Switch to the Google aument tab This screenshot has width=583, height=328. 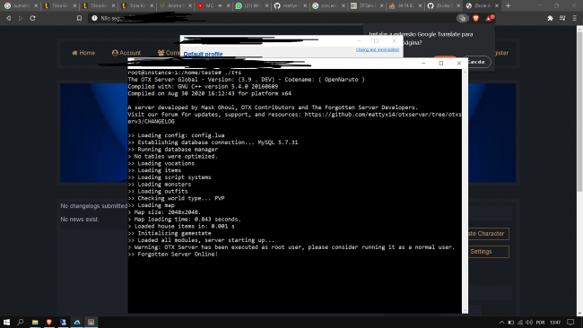tap(21, 5)
